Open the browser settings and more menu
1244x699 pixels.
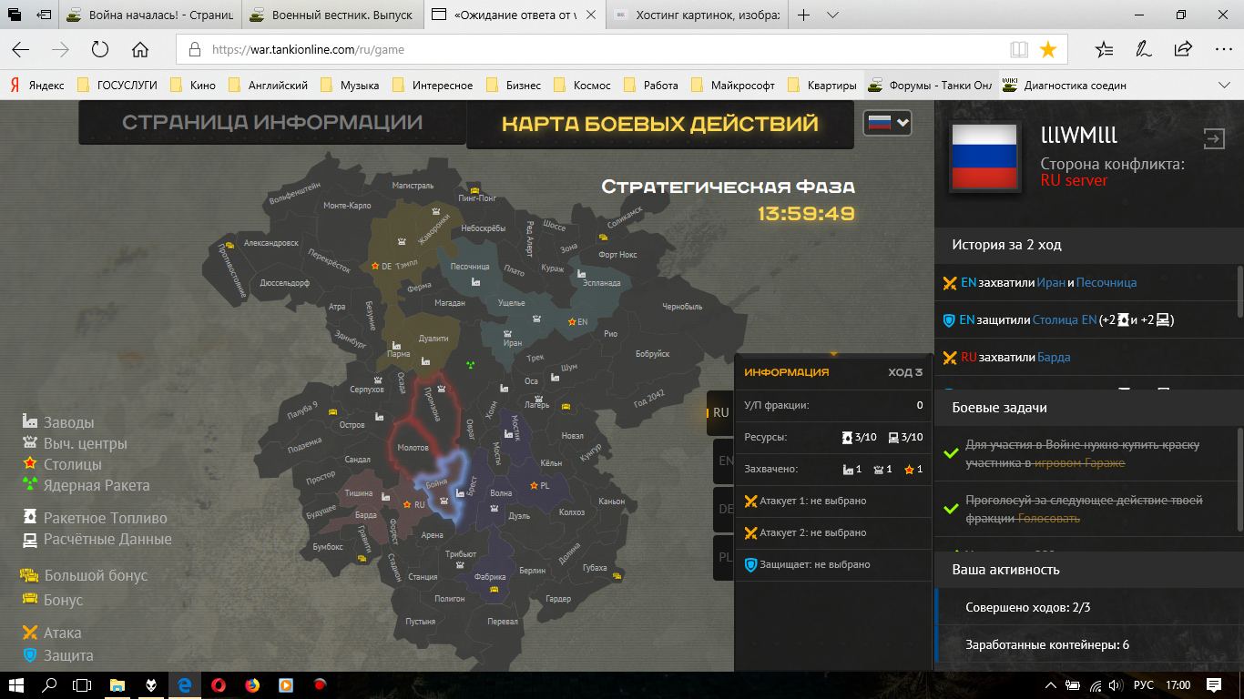(x=1223, y=49)
